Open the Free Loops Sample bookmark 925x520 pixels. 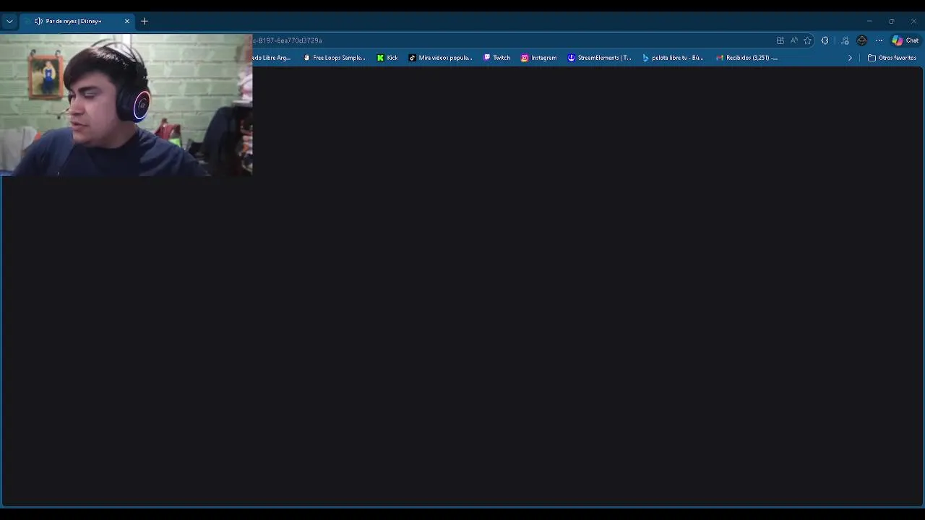[x=334, y=58]
